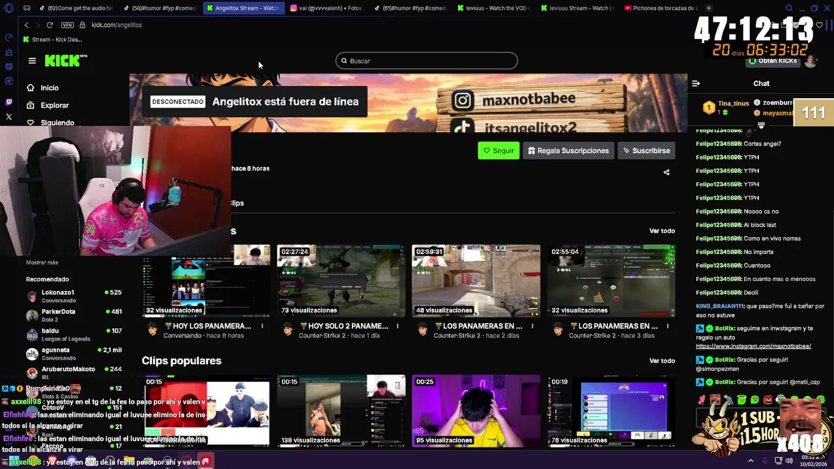Open the 02:27:24 video thumbnail
Image resolution: width=834 pixels, height=469 pixels.
(x=341, y=281)
